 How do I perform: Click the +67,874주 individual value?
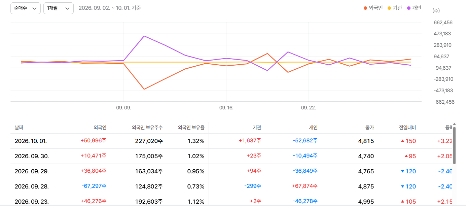tap(304, 186)
